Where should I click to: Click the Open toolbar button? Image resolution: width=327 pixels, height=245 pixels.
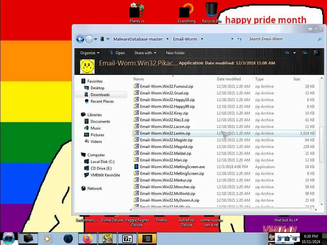tap(117, 53)
